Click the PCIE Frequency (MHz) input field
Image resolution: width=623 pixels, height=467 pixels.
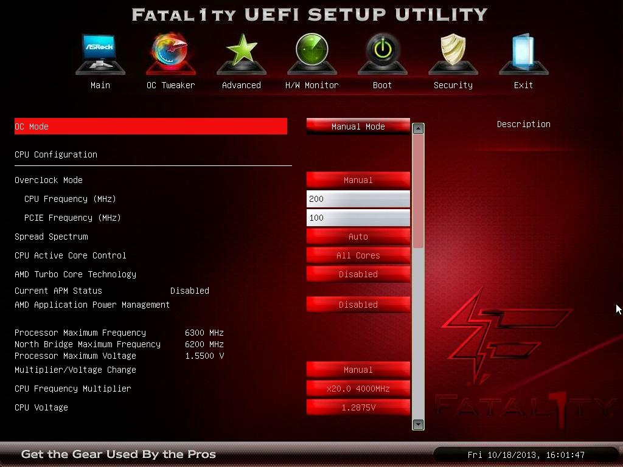[x=358, y=218]
